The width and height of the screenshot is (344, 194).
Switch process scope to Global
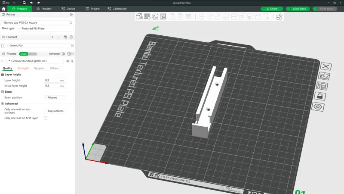coord(24,54)
